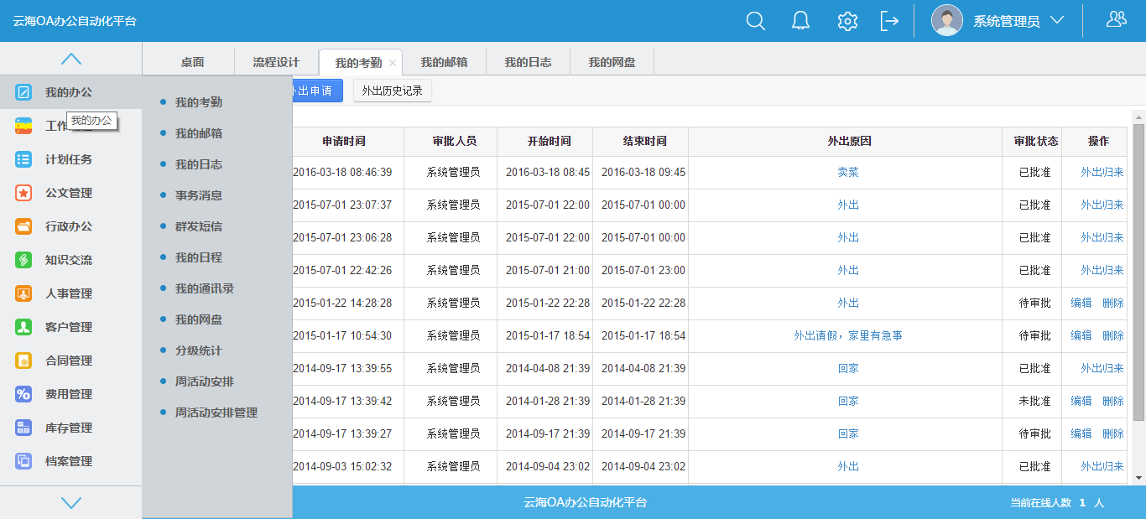The height and width of the screenshot is (519, 1146).
Task: Click 我的办公 sidebar icon
Action: coord(23,92)
